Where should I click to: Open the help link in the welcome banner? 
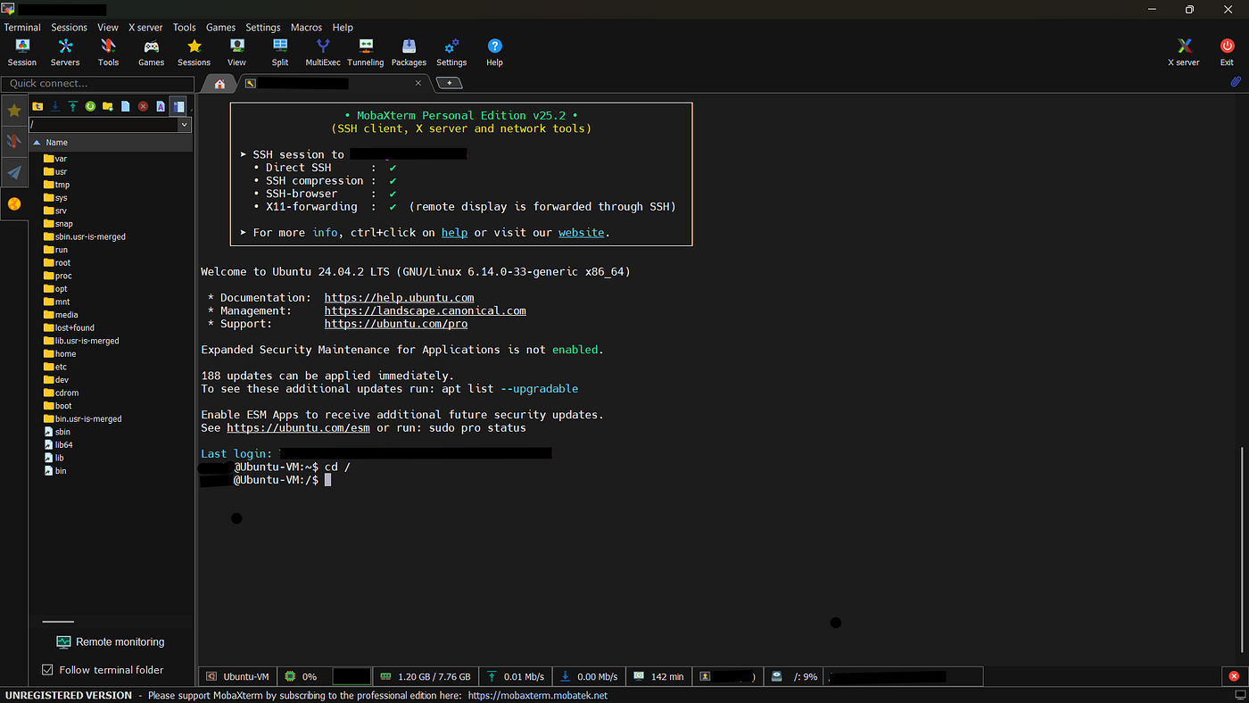click(454, 232)
